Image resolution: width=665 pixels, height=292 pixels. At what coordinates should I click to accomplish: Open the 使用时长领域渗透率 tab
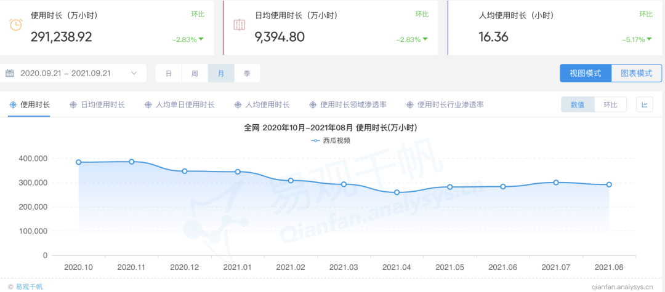[348, 105]
